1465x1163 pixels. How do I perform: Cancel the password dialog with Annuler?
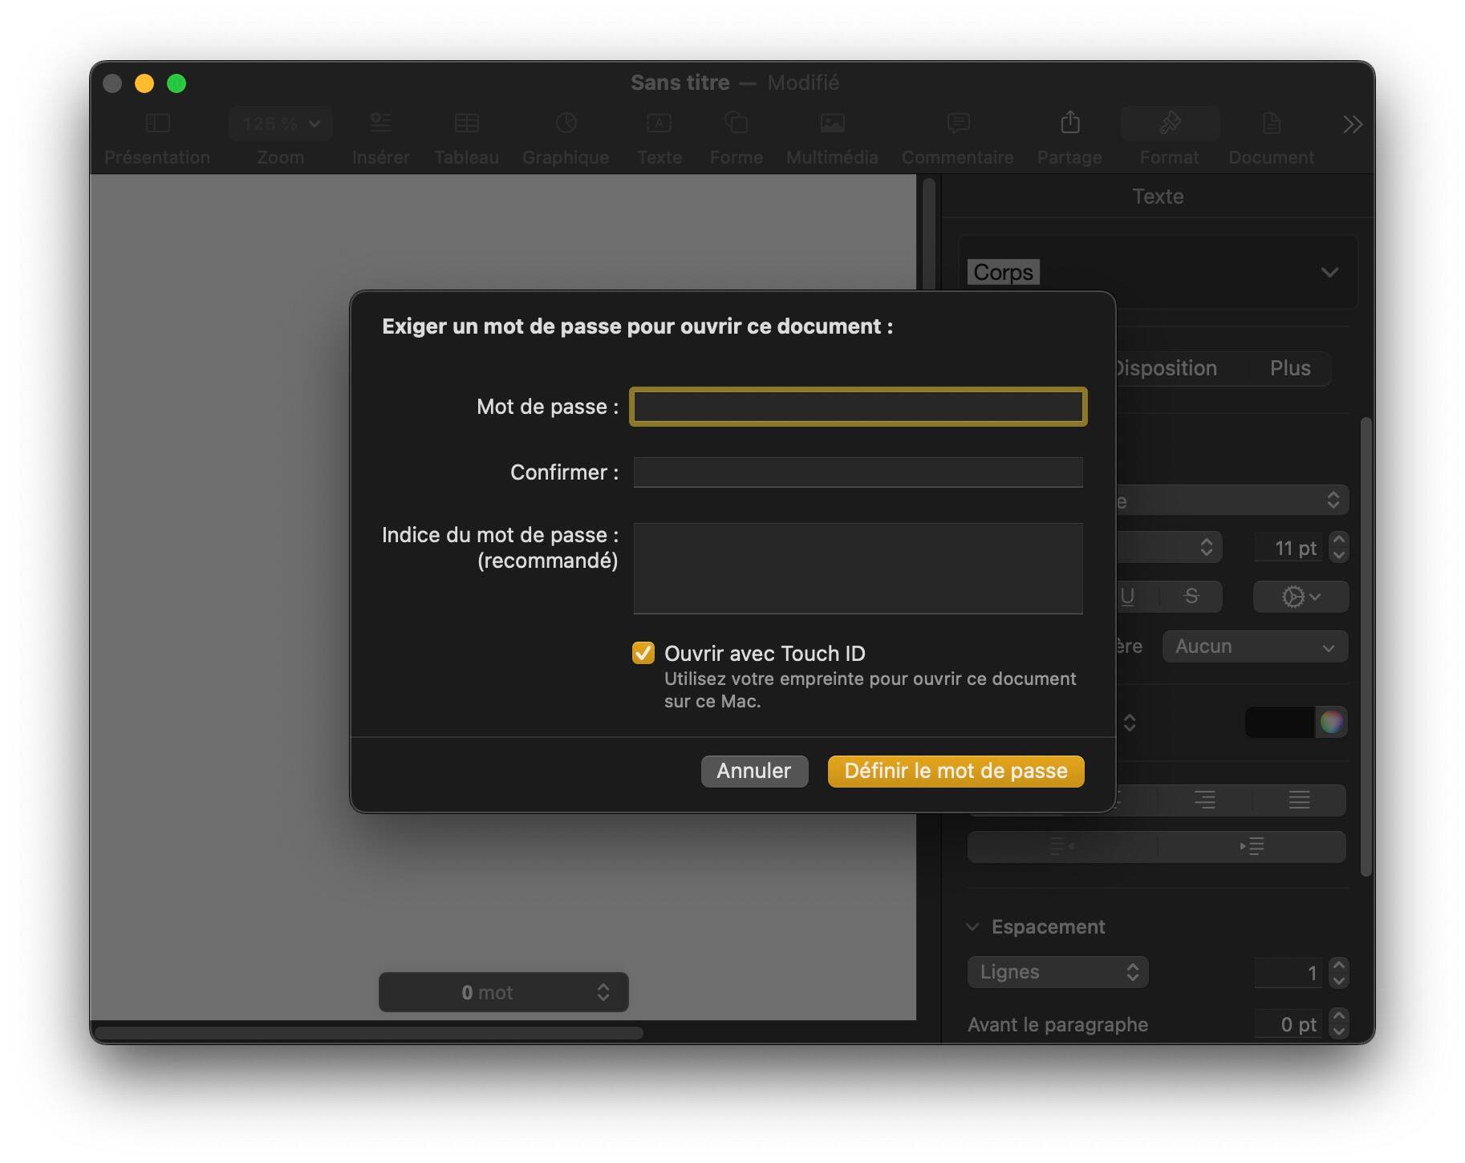point(753,771)
